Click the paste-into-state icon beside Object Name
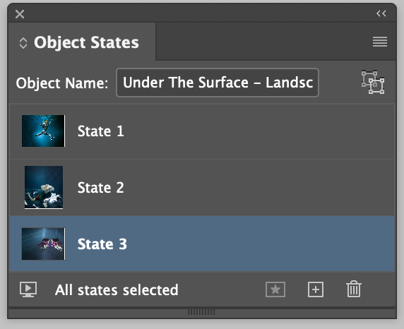 point(373,82)
